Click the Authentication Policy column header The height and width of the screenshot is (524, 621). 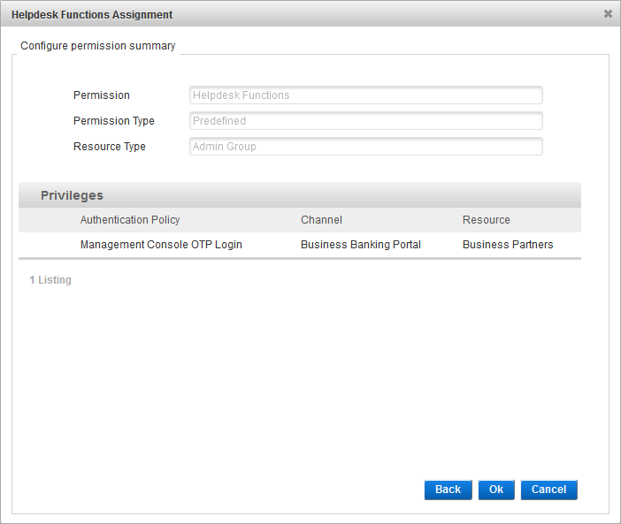130,220
